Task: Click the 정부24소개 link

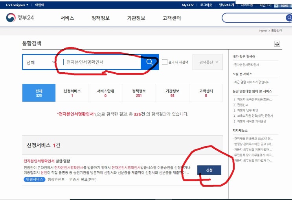Action: (x=226, y=5)
